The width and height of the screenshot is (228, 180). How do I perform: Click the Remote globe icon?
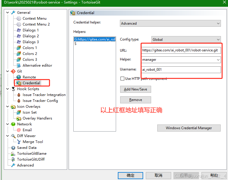click(x=19, y=77)
